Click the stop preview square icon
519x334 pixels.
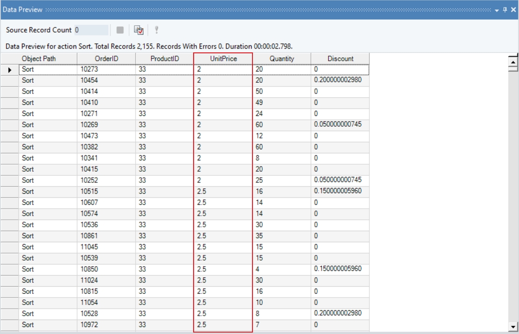tap(120, 30)
